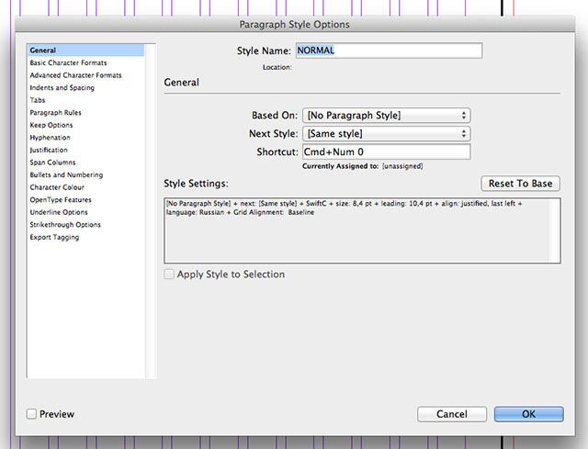Open Hyphenation settings
This screenshot has width=588, height=449.
point(50,137)
